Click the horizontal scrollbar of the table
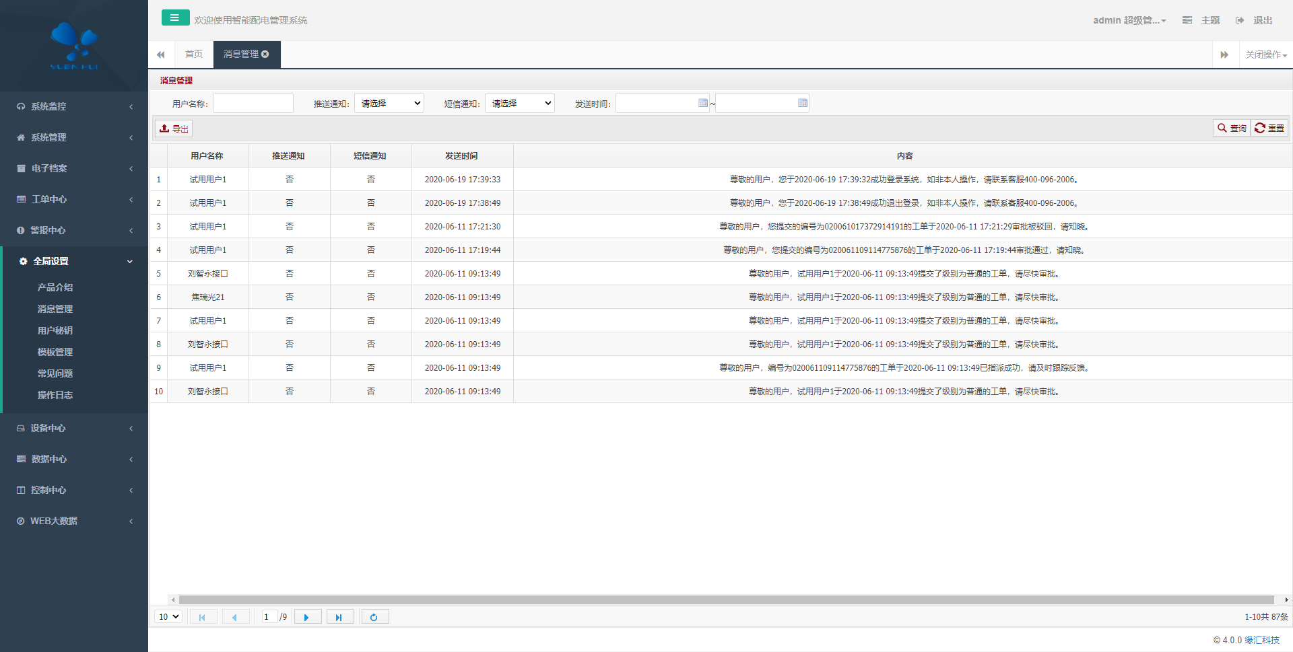The width and height of the screenshot is (1293, 652). (726, 600)
